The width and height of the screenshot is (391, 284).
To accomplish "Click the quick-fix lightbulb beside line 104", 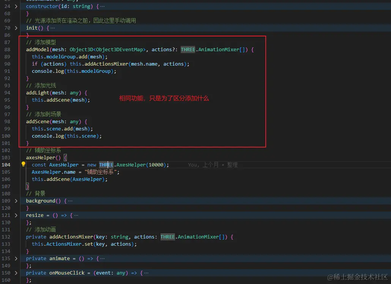I will pos(23,164).
